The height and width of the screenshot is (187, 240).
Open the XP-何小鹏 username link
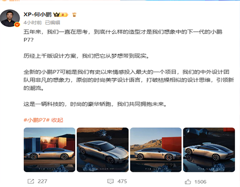(x=37, y=14)
